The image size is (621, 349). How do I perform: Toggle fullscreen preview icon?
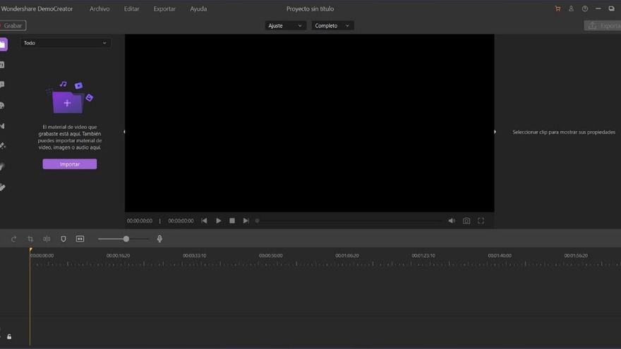coord(481,221)
